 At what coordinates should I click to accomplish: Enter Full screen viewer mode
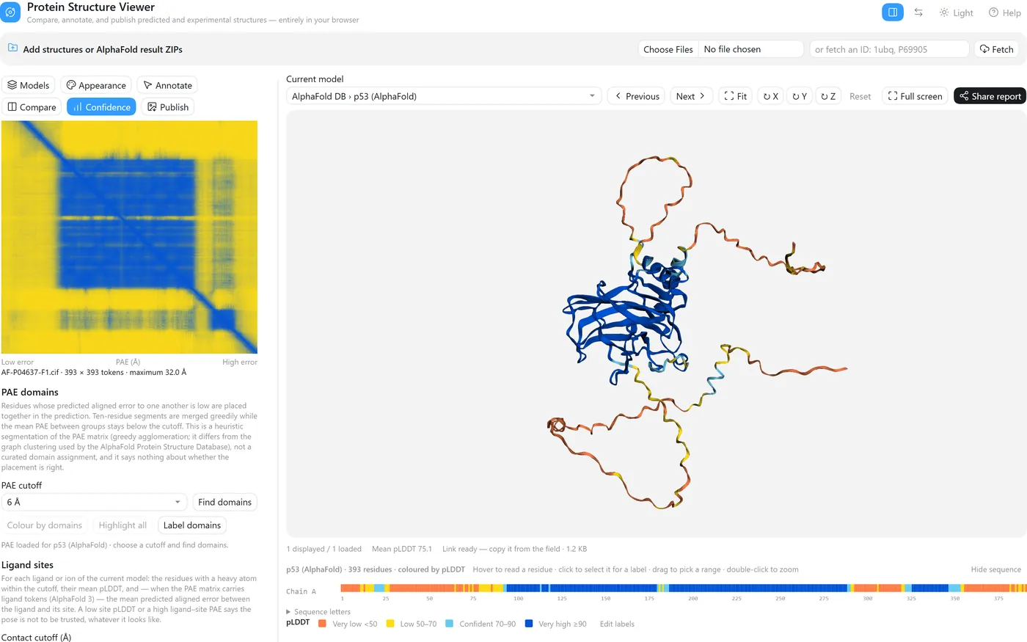tap(915, 96)
